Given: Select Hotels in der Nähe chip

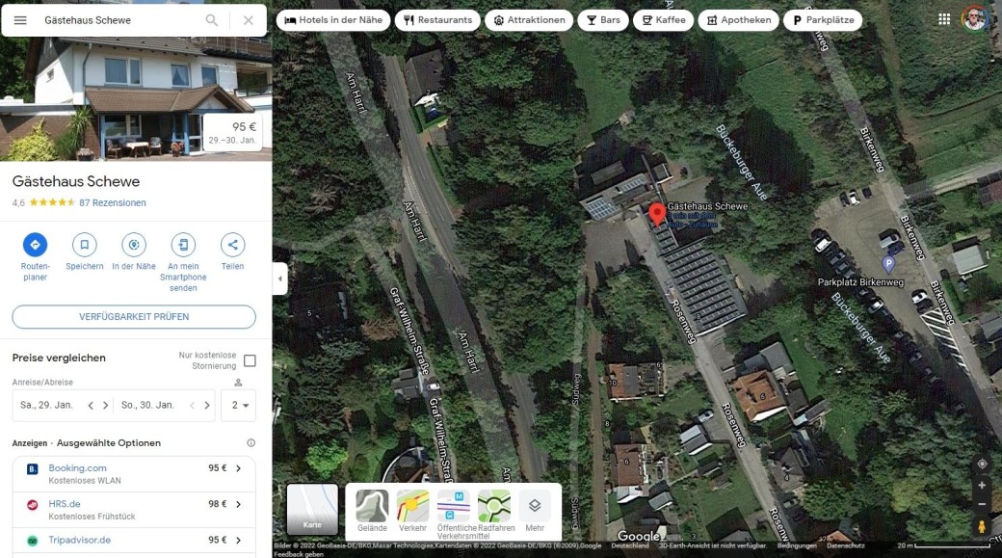Looking at the screenshot, I should [332, 20].
